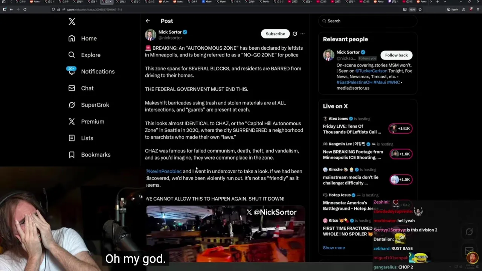Viewport: 482px width, 271px height.
Task: Click the padlock site info icon
Action: (58, 9)
